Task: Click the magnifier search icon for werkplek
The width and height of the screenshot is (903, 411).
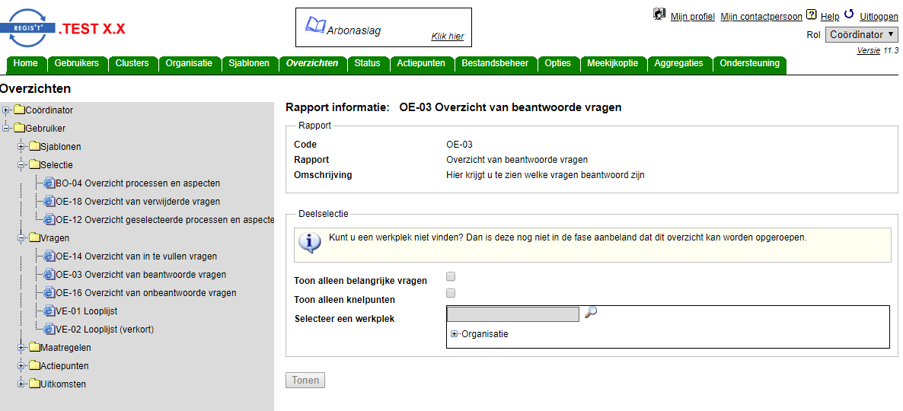Action: click(591, 312)
